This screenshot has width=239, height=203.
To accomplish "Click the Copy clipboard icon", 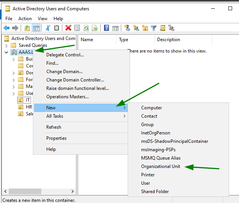I will [57, 28].
